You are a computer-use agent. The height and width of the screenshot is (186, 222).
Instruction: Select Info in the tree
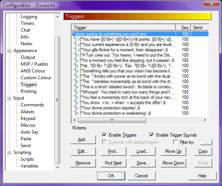point(24,37)
